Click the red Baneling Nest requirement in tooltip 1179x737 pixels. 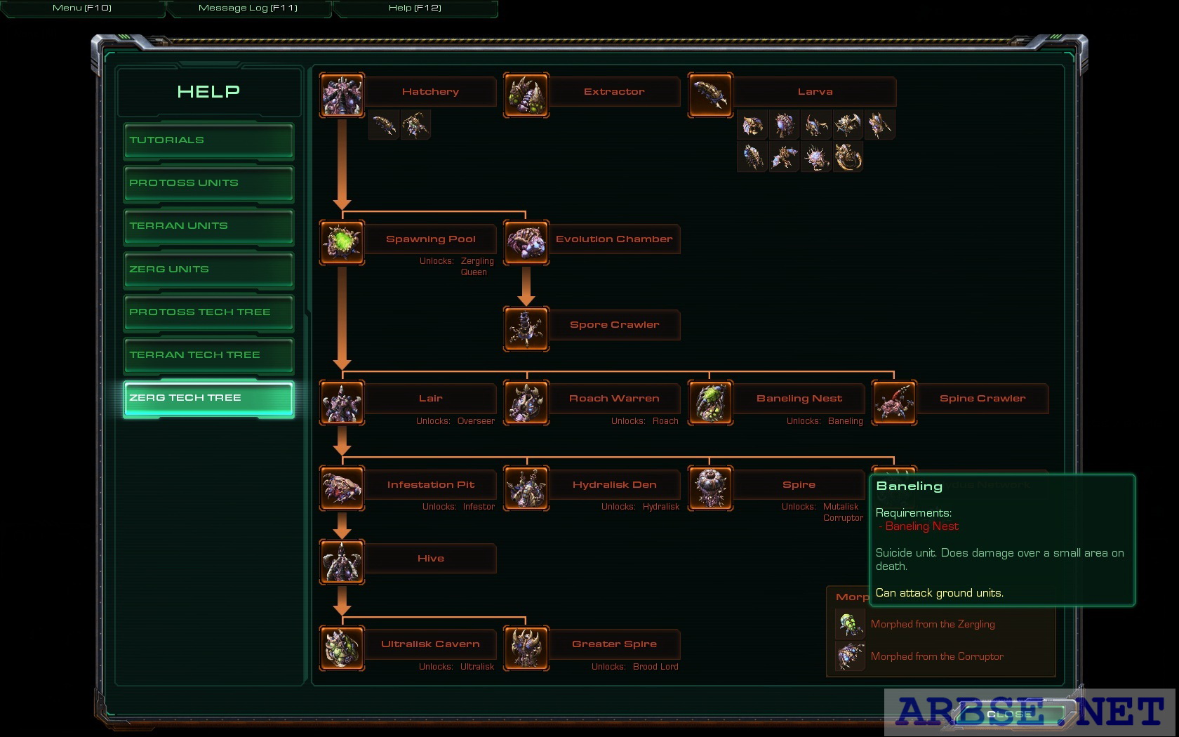(921, 526)
